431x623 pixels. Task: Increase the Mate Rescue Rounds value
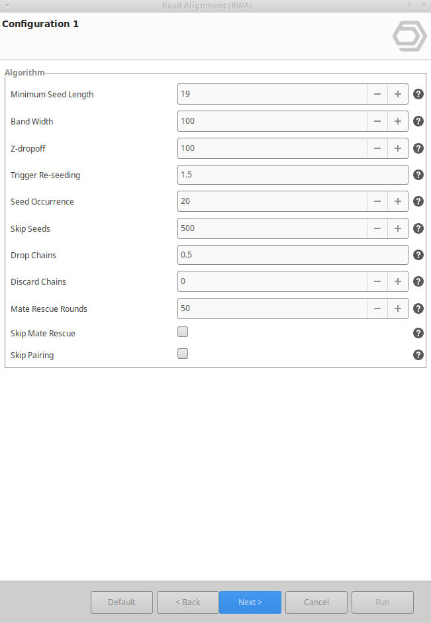[397, 309]
